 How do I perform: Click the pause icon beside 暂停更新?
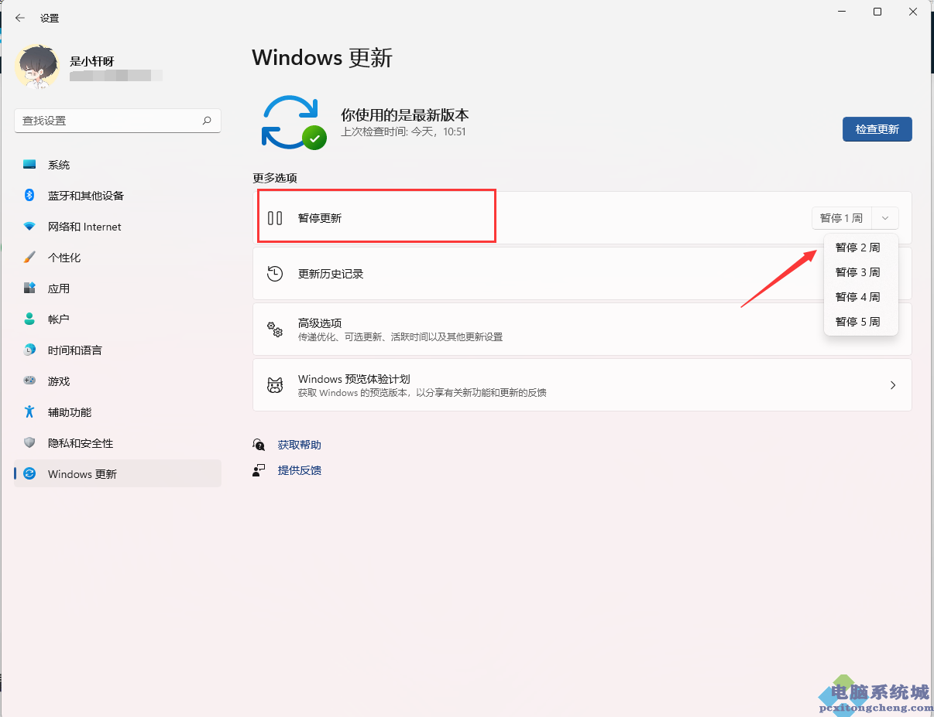click(275, 218)
